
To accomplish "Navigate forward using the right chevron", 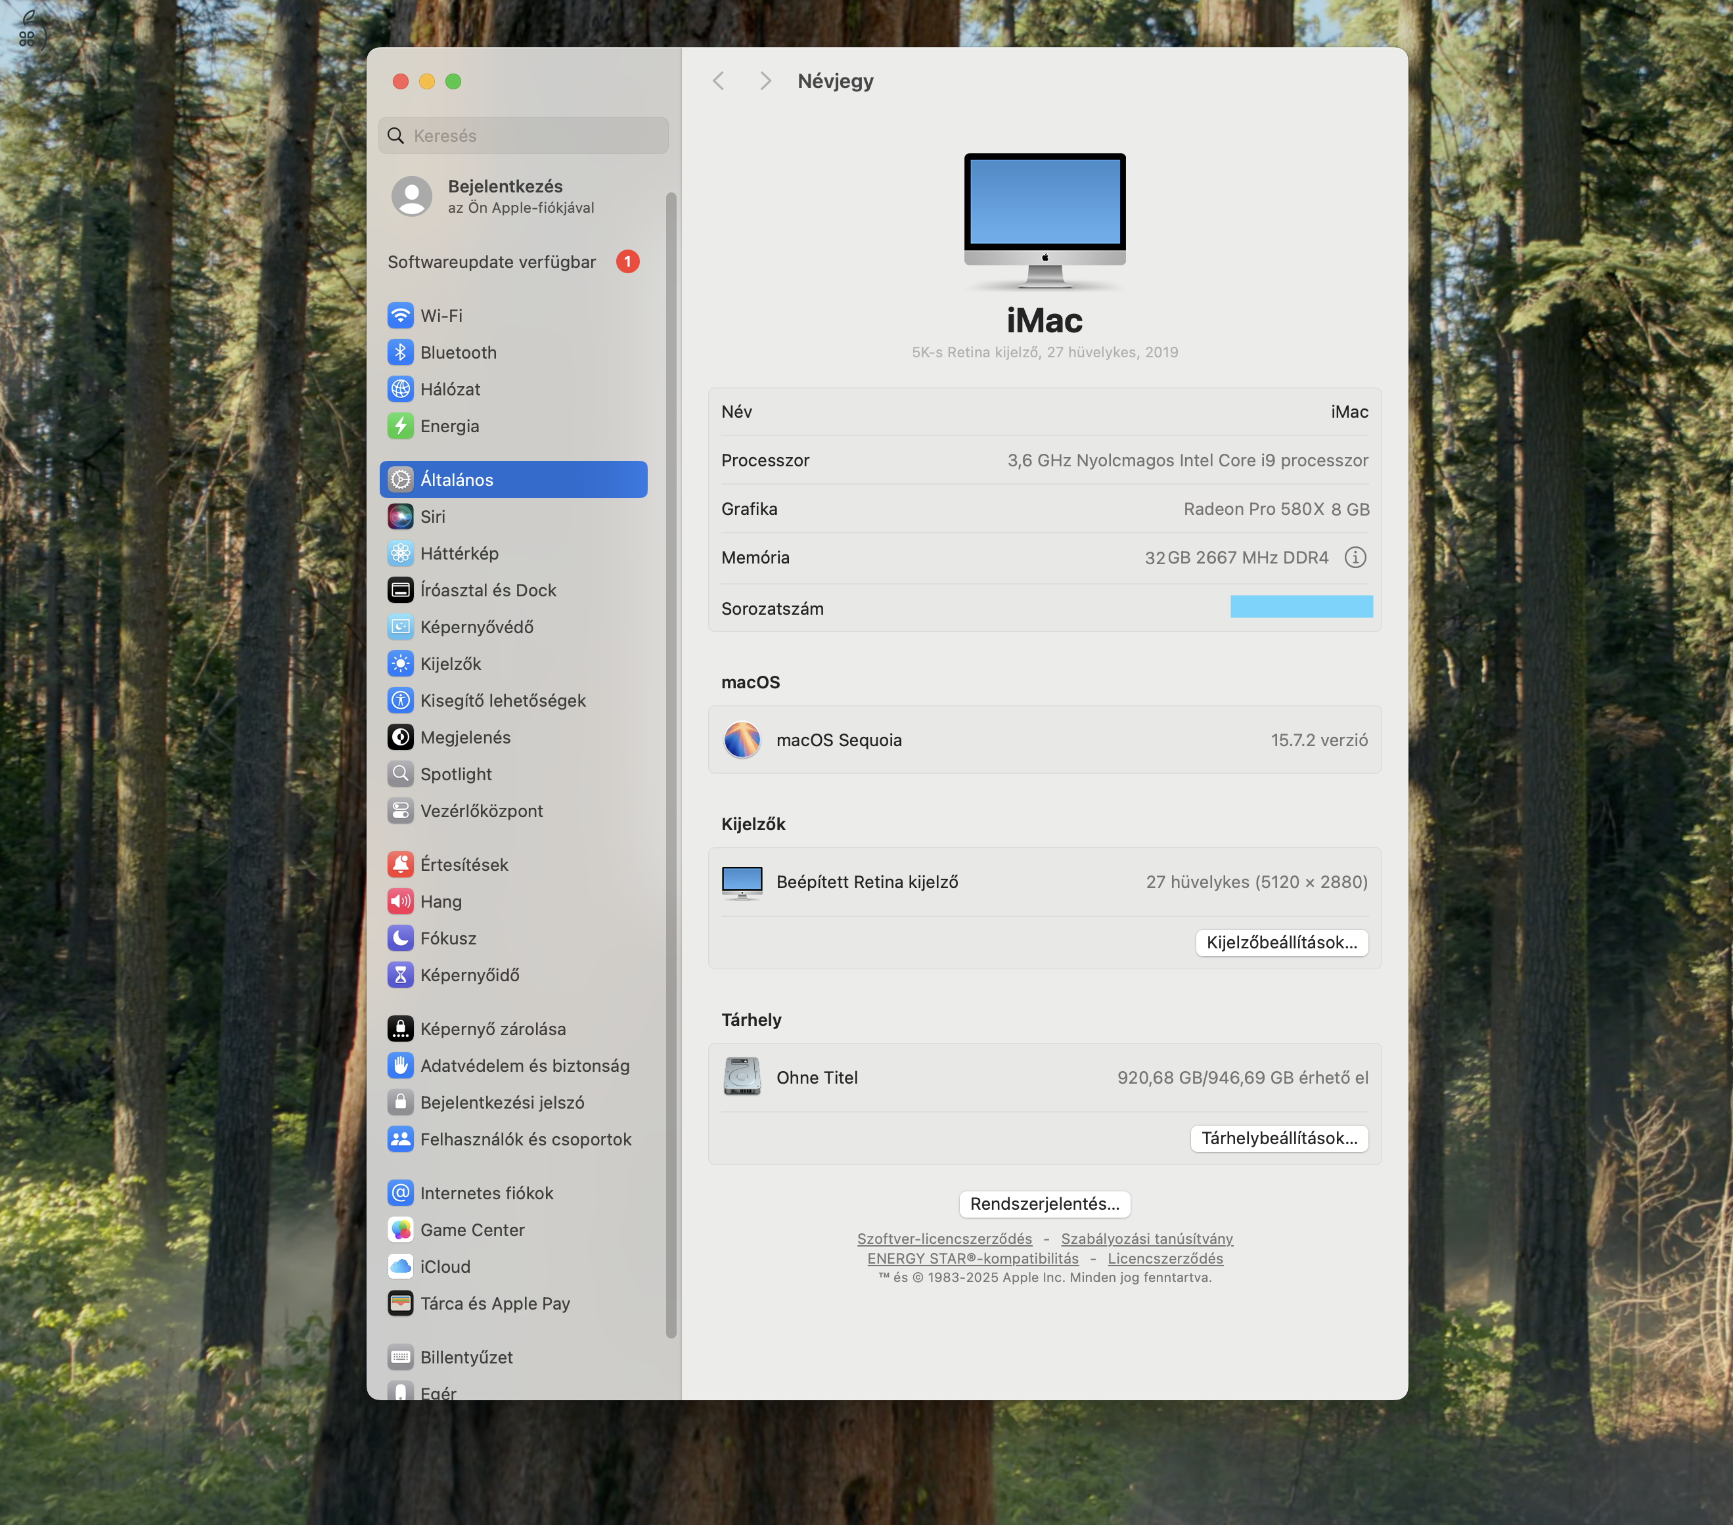I will (765, 81).
